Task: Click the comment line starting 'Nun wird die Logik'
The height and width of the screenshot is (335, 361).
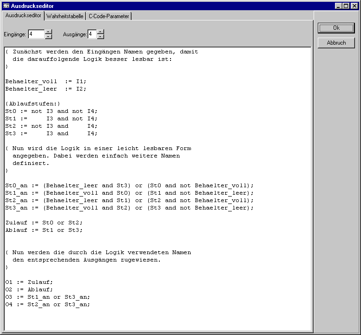Action: (98, 149)
